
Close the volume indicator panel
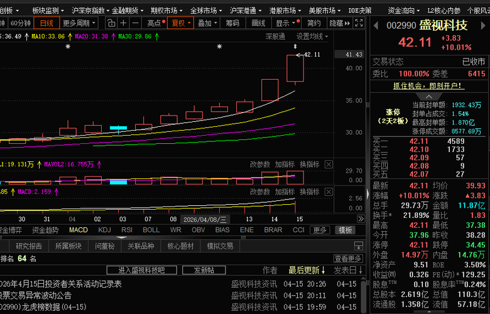[x=329, y=165]
